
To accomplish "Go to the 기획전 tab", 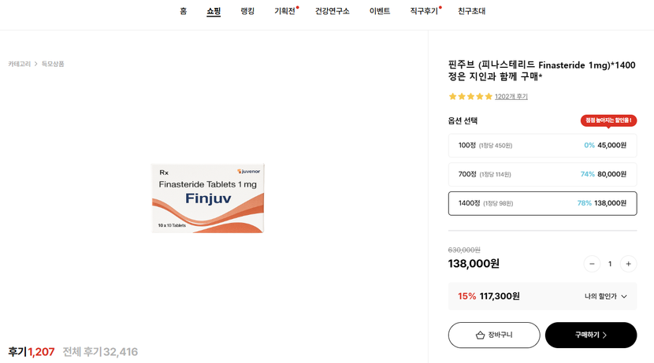I will point(284,12).
